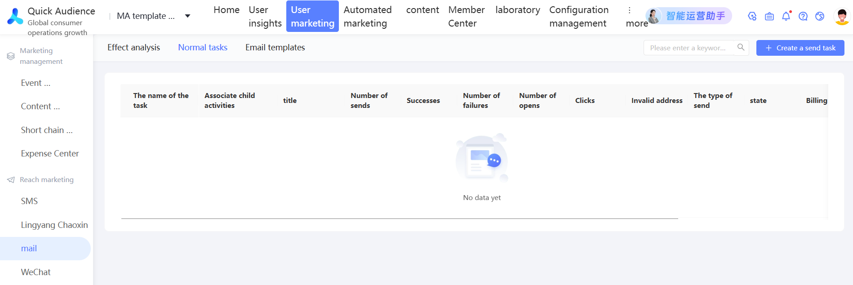This screenshot has height=285, width=853.
Task: Open the briefcase icon in header
Action: pyautogui.click(x=769, y=16)
